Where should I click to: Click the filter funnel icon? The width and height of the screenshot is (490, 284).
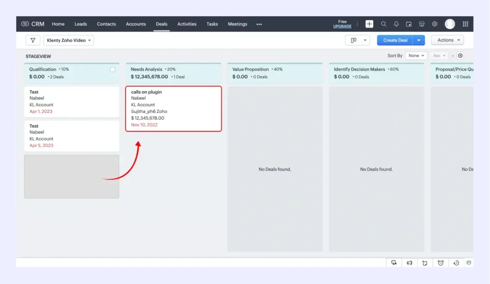(33, 40)
